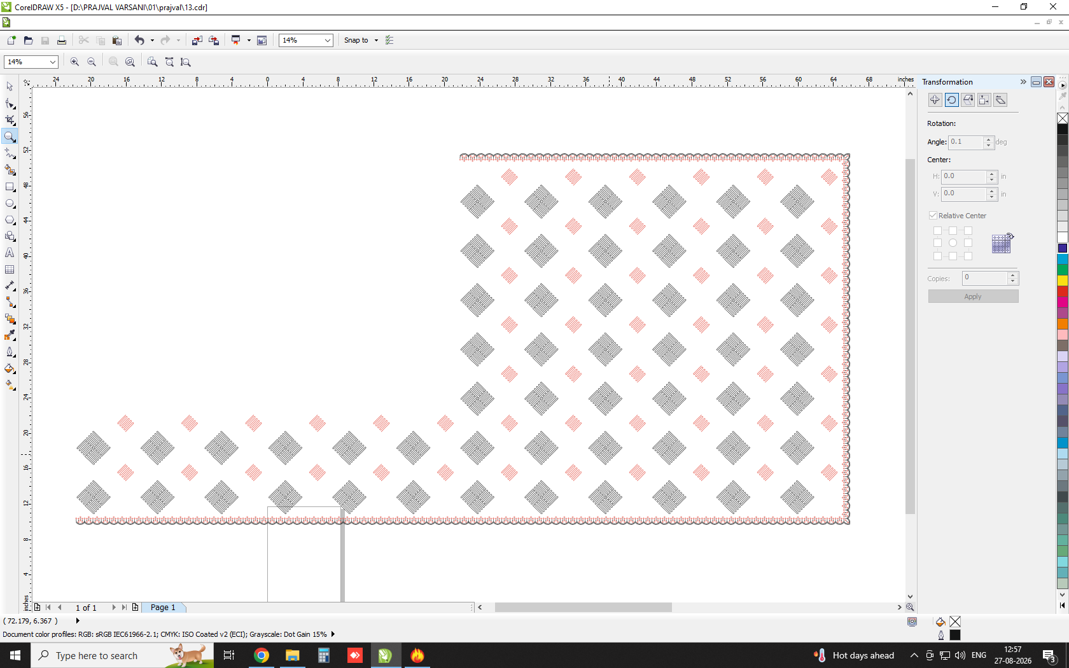Expand the Undo history arrow
Viewport: 1069px width, 668px height.
coord(152,40)
